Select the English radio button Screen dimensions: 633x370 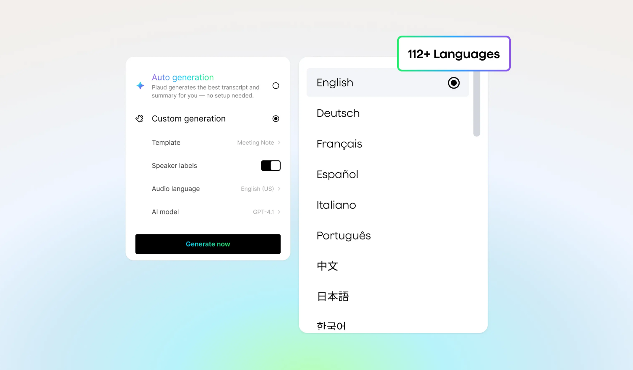pyautogui.click(x=453, y=83)
